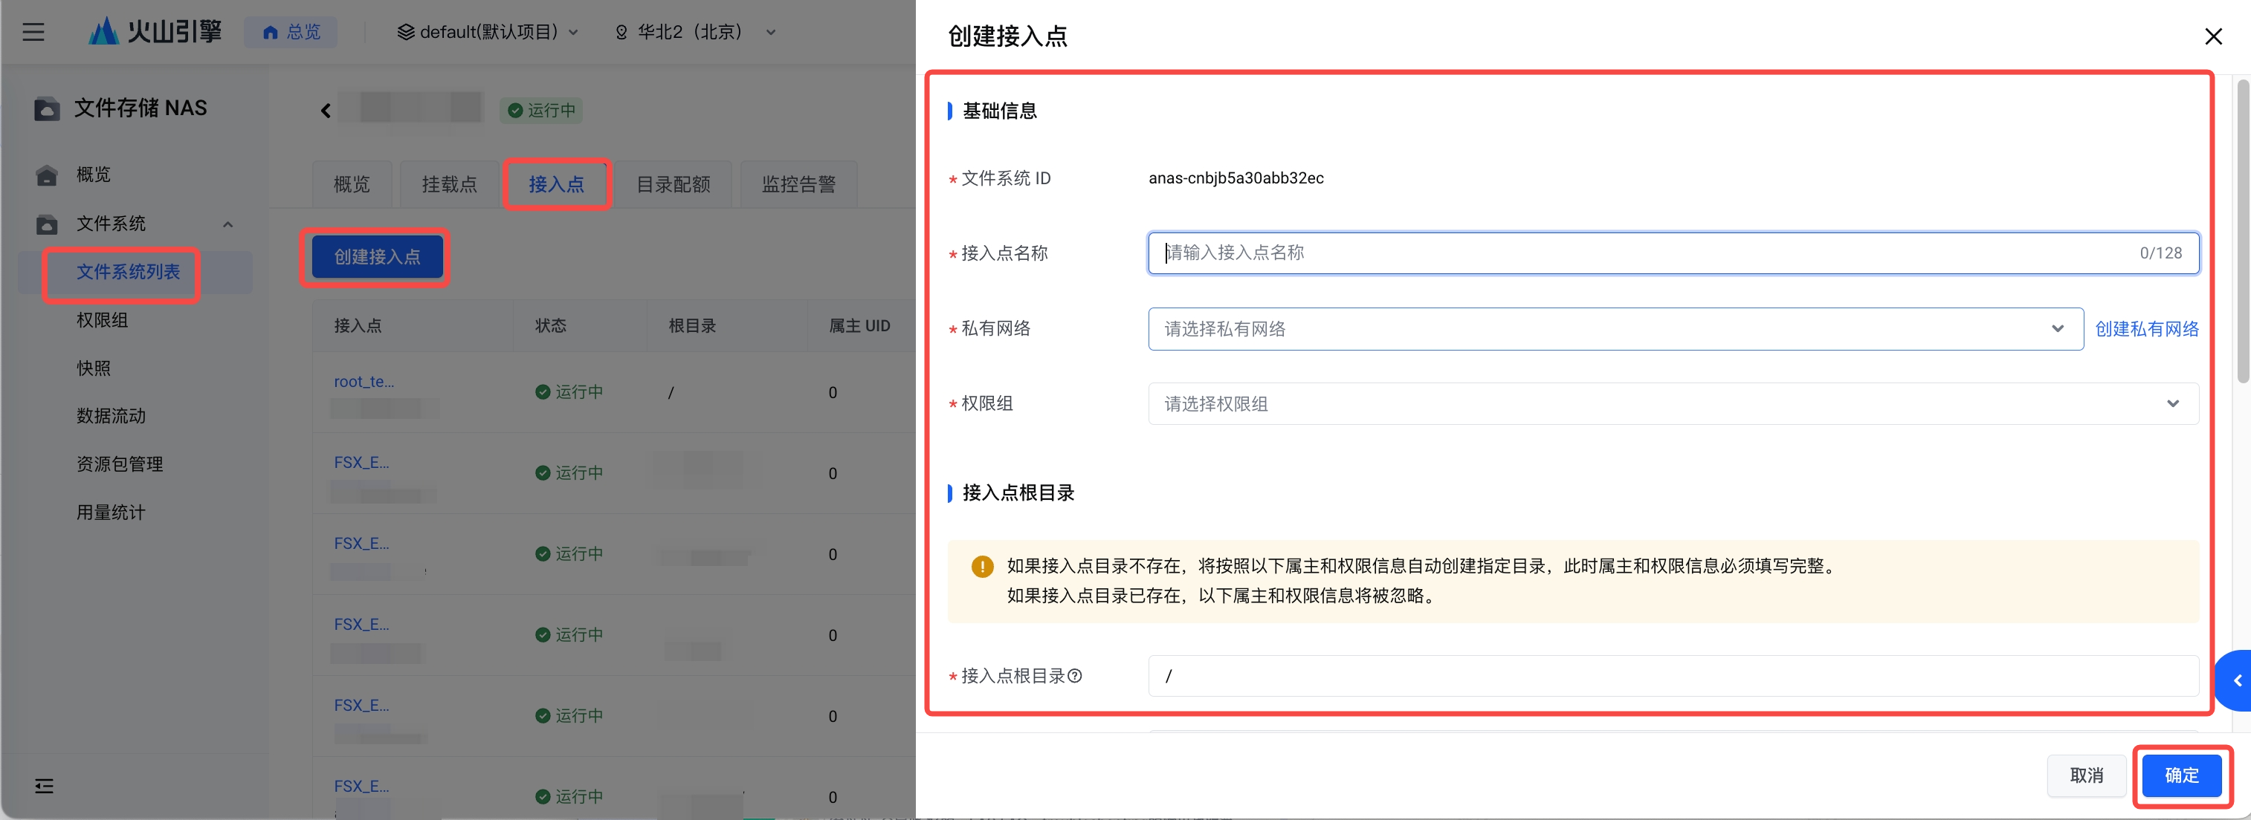
Task: Click the back arrow beside file system name
Action: pos(325,110)
